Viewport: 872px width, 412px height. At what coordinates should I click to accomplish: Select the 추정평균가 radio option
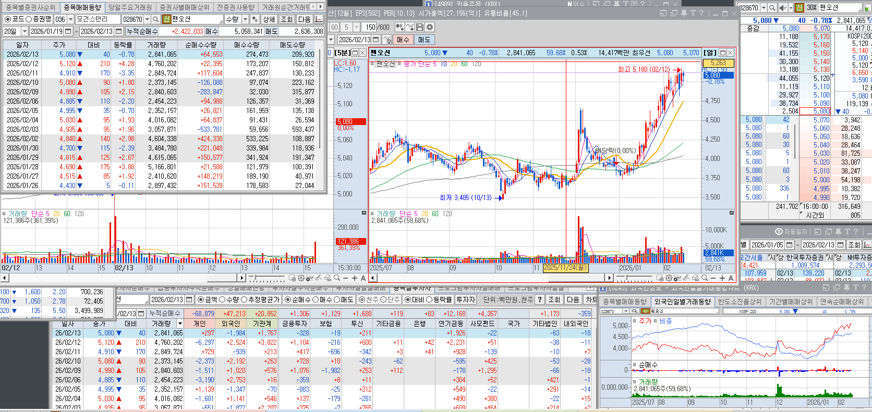pos(244,299)
